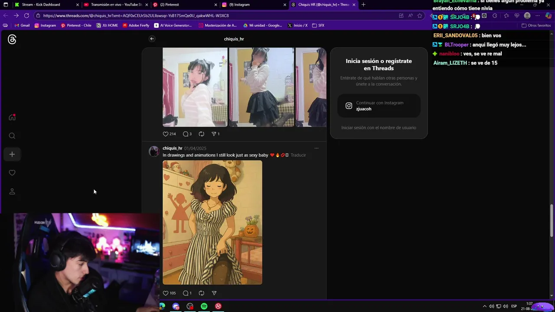Open the chiquis_hr username on the 01/04/2025 post
This screenshot has width=555, height=312.
click(x=172, y=148)
